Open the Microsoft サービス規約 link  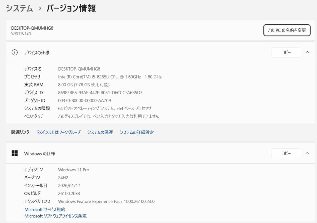coord(45,209)
